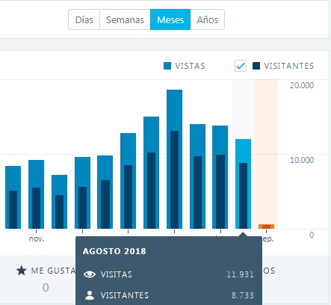Click the 11.931 visitas value

tap(240, 274)
